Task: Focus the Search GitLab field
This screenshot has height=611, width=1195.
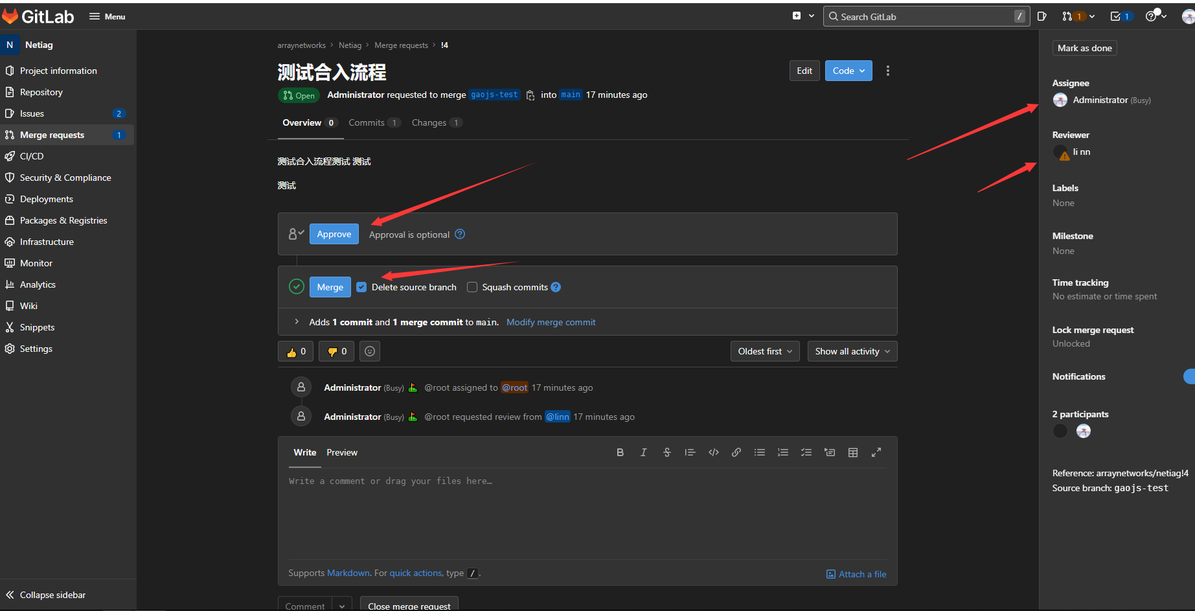Action: pos(926,16)
